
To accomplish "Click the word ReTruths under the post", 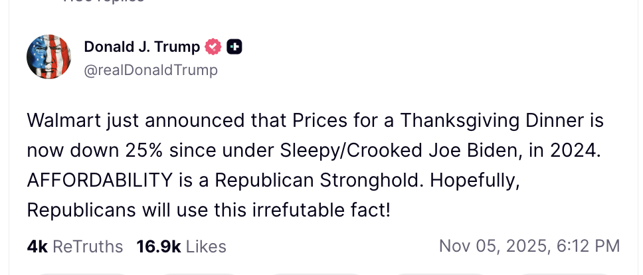I will (88, 246).
